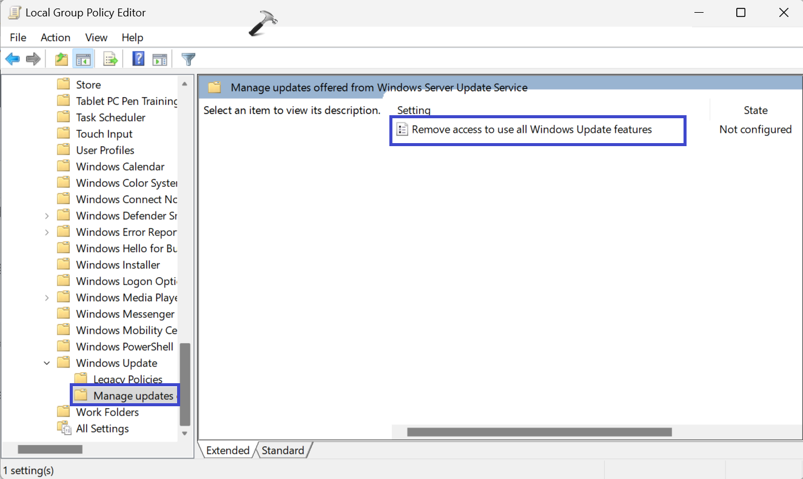Expand the Windows Error Reporting tree node

pyautogui.click(x=47, y=232)
